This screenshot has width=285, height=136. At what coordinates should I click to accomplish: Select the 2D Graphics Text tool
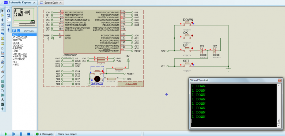2,100
